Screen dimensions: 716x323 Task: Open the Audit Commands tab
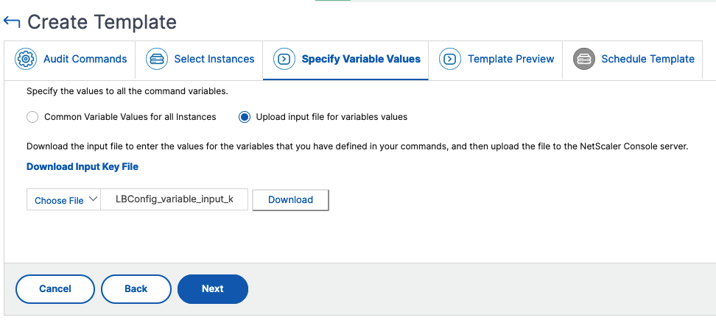click(x=70, y=60)
